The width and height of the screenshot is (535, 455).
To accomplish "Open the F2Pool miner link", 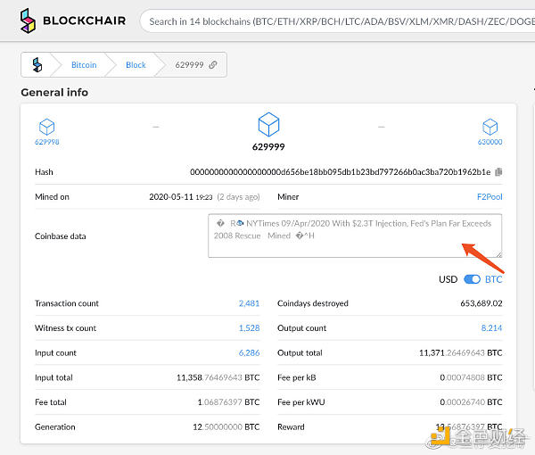I will coord(490,196).
